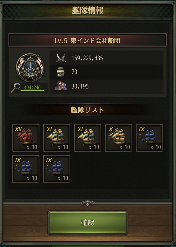Click the red-sailed tier XII ship icon
Screen dimensions: 176x247
click(26, 138)
